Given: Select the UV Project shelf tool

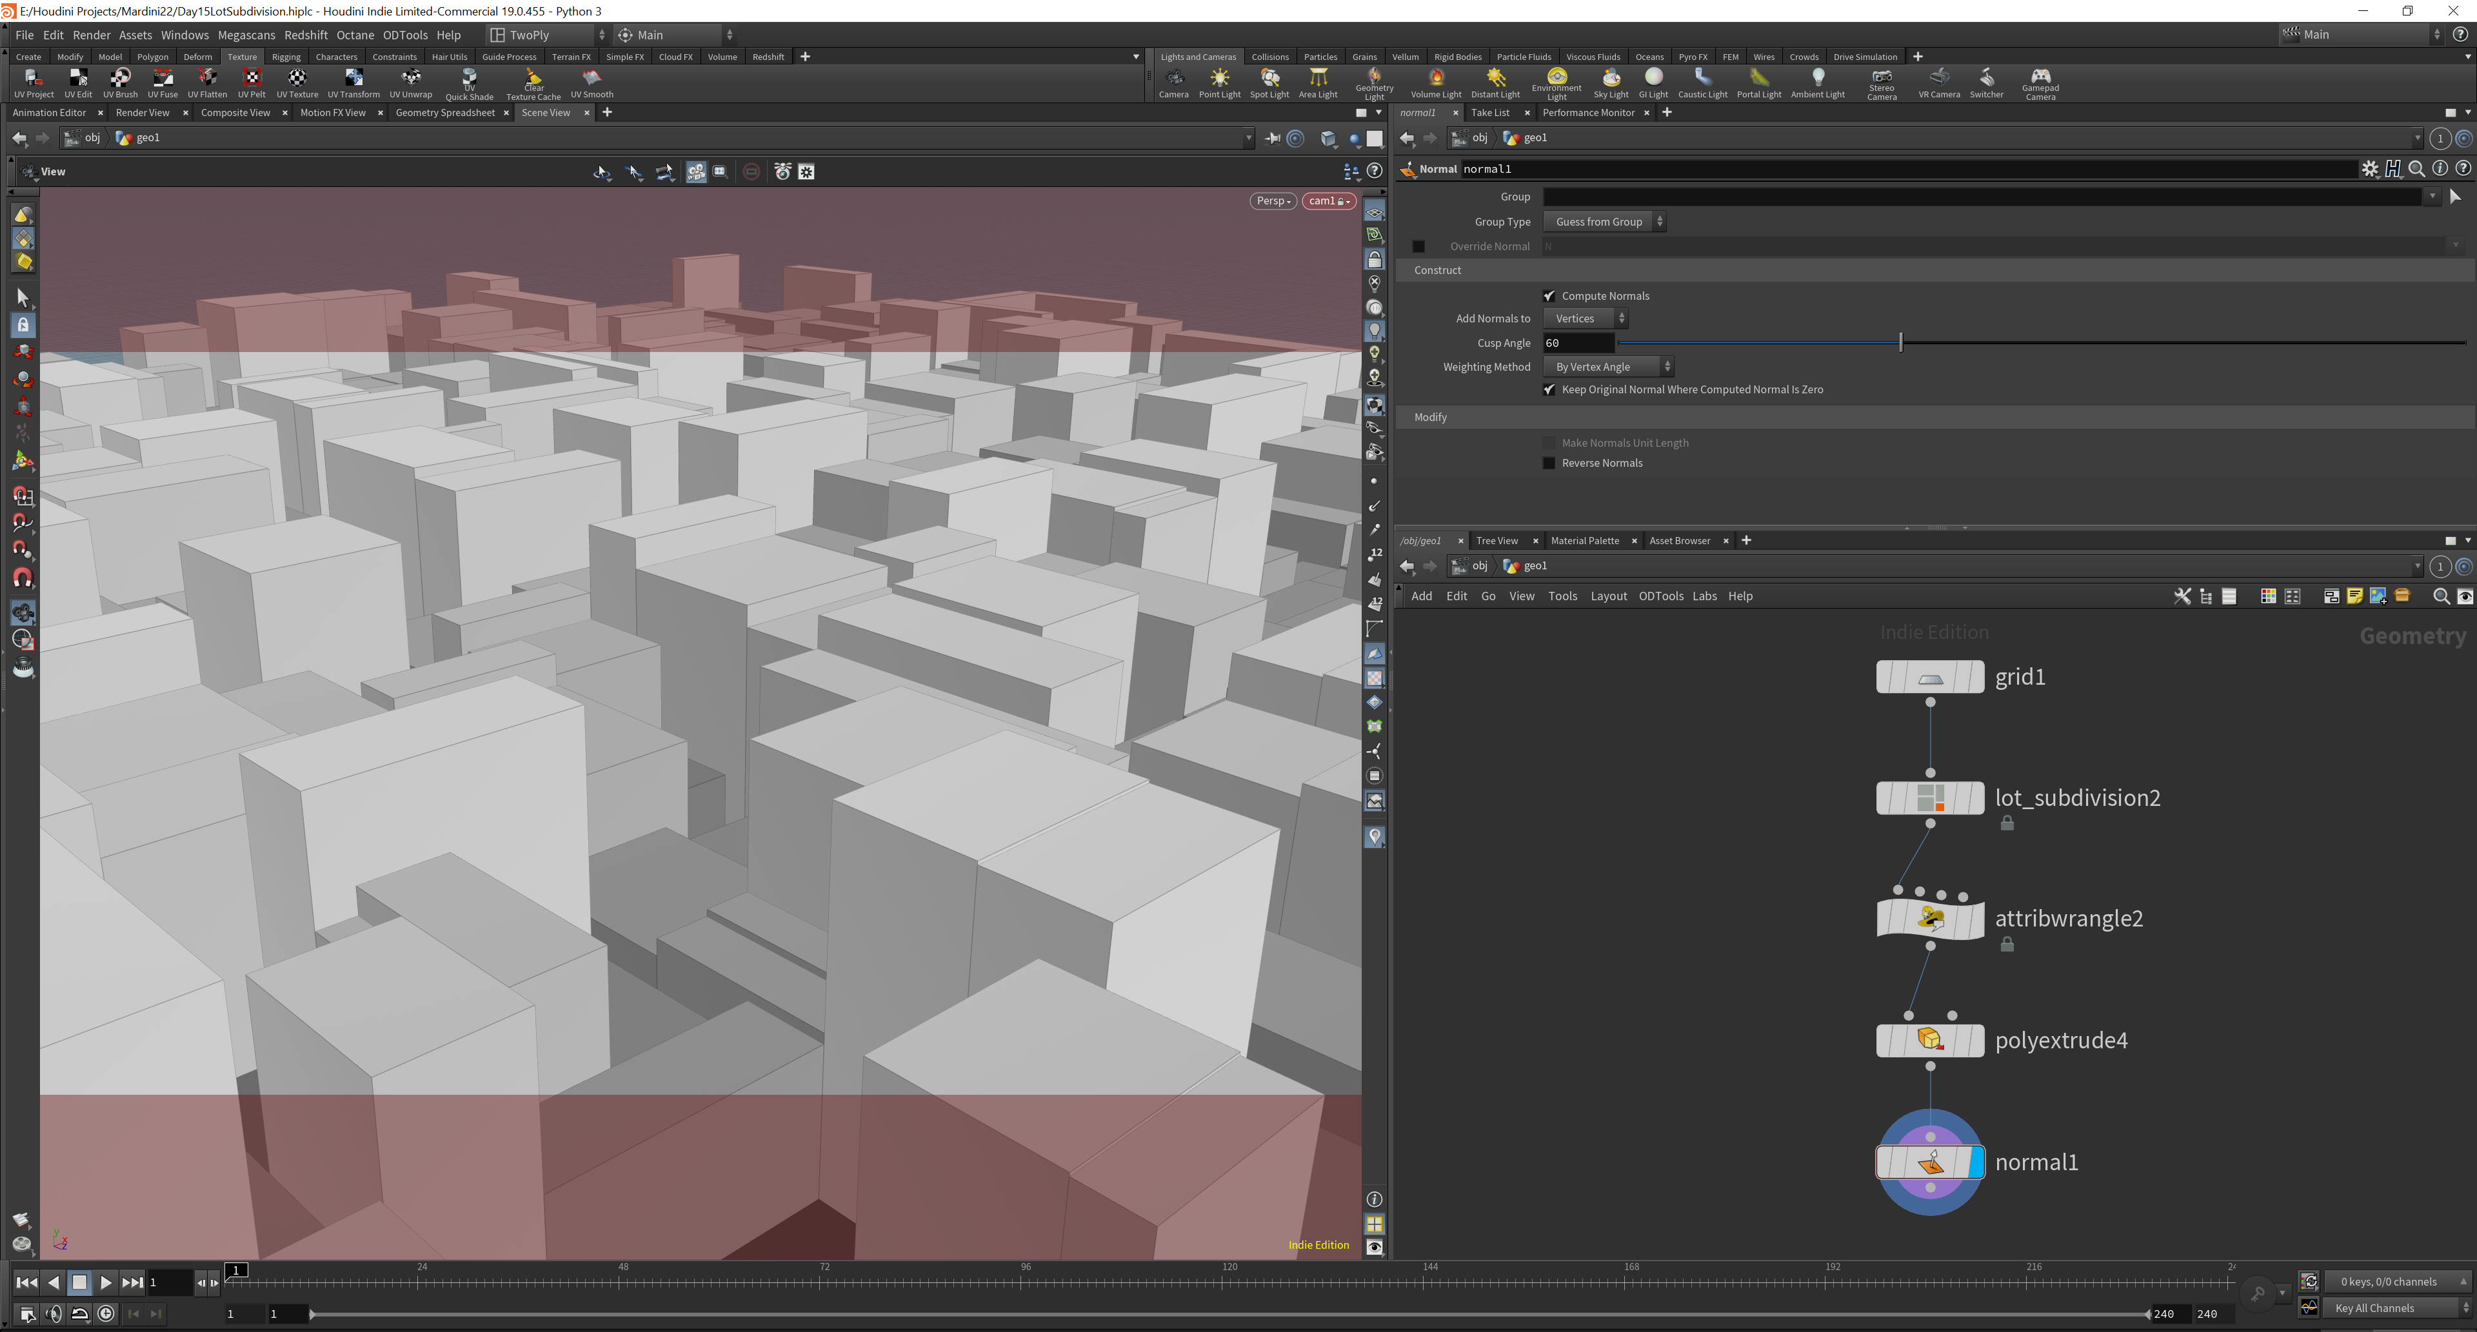Looking at the screenshot, I should [34, 84].
